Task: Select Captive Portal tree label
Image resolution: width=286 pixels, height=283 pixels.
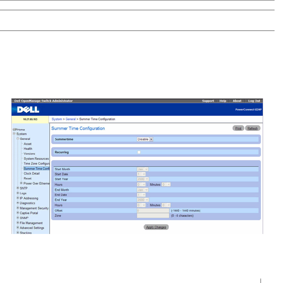Action: point(29,213)
